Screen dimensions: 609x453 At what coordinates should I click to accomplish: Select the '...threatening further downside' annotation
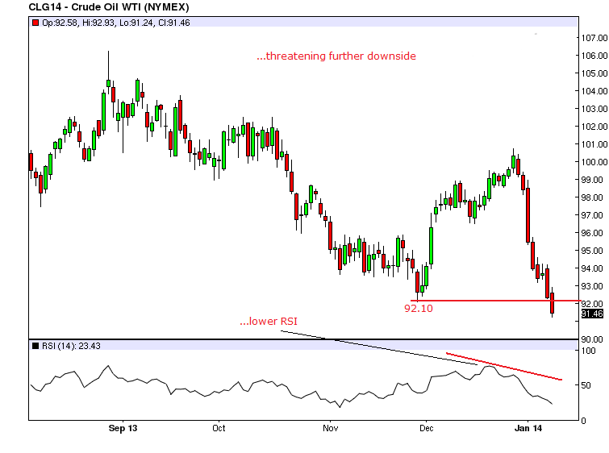pos(336,56)
